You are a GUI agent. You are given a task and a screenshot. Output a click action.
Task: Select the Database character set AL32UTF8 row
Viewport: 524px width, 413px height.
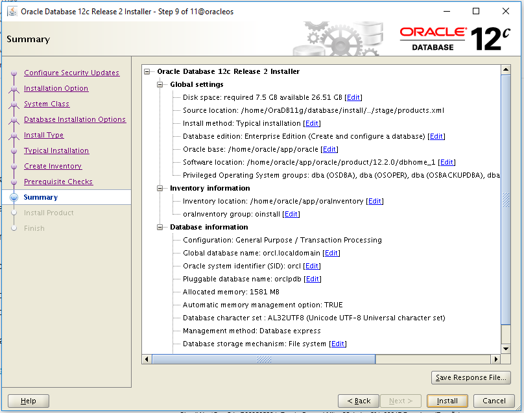314,318
